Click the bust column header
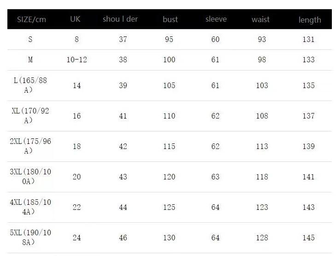The width and height of the screenshot is (336, 256). [170, 19]
